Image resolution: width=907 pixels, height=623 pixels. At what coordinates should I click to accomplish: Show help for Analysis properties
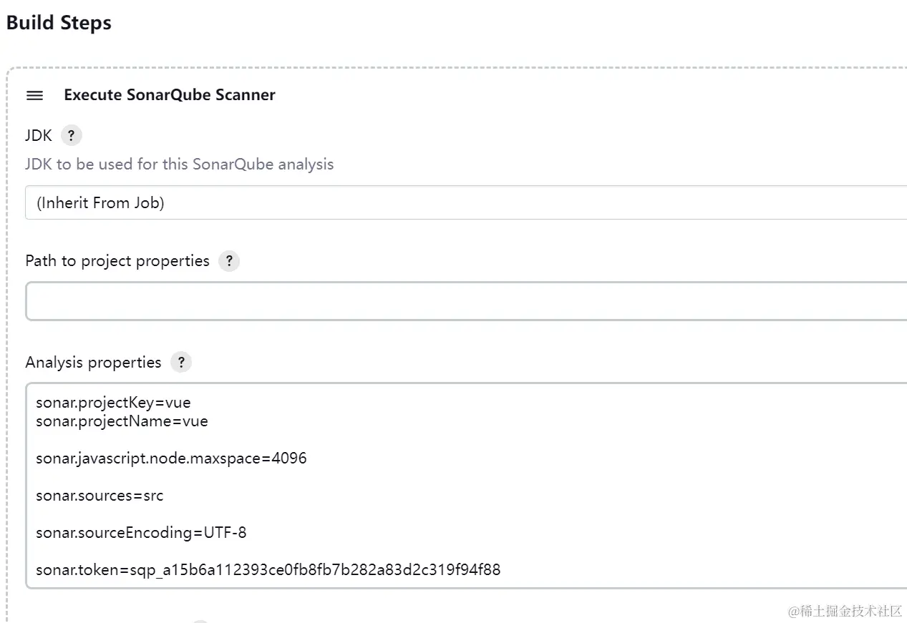point(181,363)
